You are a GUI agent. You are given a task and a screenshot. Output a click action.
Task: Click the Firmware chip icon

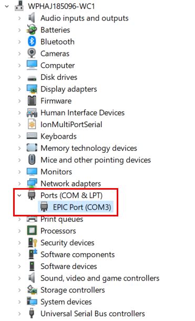coord(32,101)
